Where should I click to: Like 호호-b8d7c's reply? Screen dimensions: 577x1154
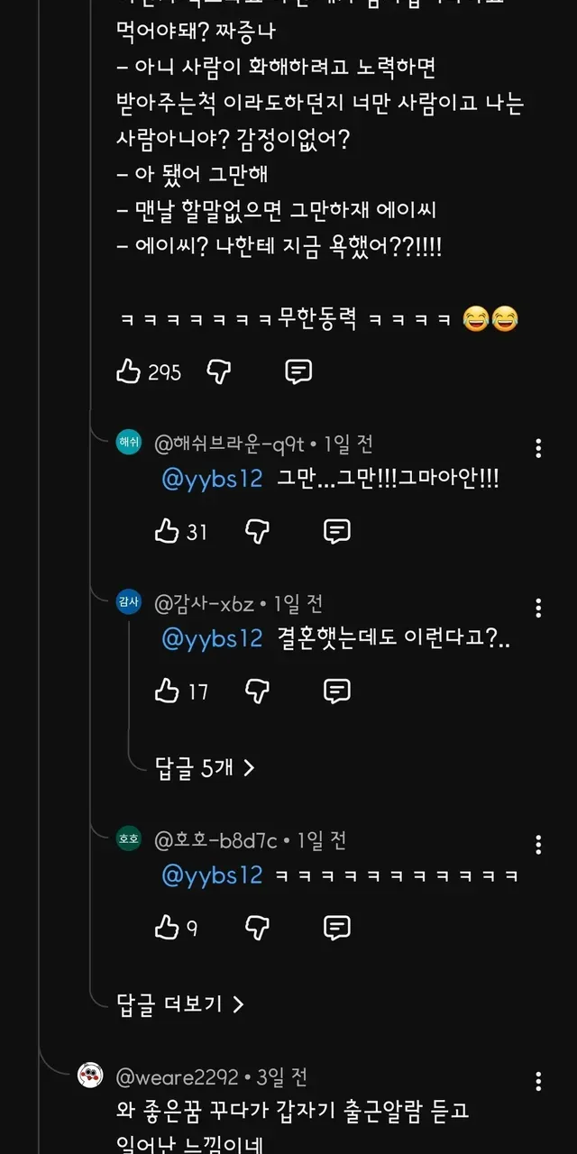click(168, 928)
